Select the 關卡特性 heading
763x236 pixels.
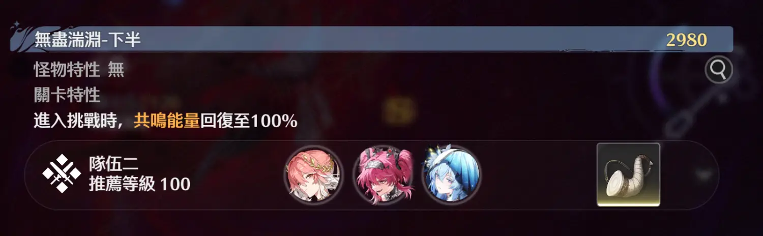click(67, 95)
